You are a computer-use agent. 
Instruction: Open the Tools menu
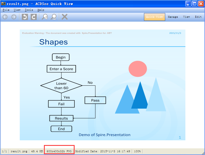pos(29,10)
